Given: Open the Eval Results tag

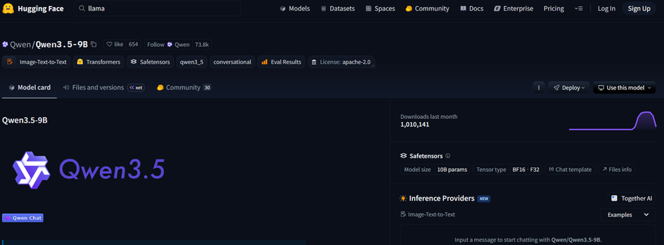Looking at the screenshot, I should (x=281, y=62).
